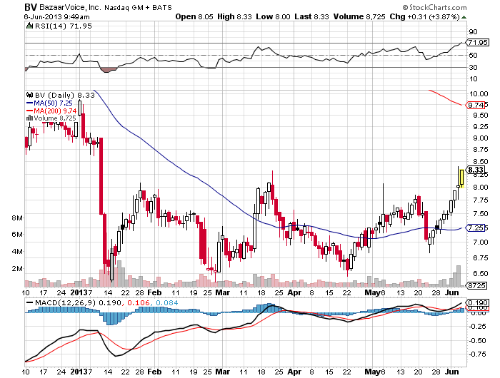Click the -0.75 MACD axis label

coord(477,354)
